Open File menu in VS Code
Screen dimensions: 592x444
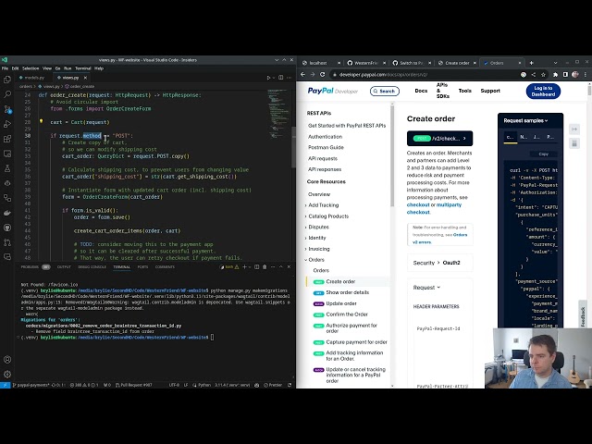pyautogui.click(x=5, y=68)
